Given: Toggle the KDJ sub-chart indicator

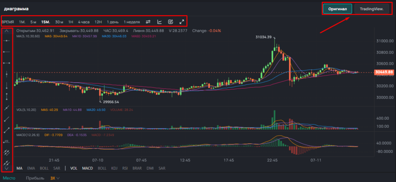Looking at the screenshot, I should (114, 168).
